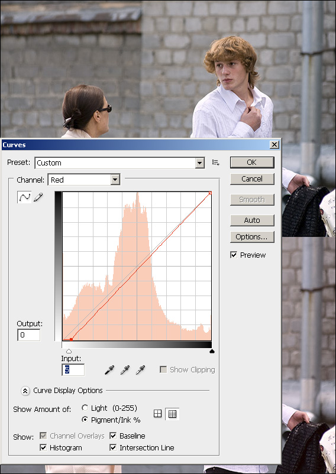Pick the black point eyedropper
Viewport: 336px width, 474px height.
coord(109,370)
